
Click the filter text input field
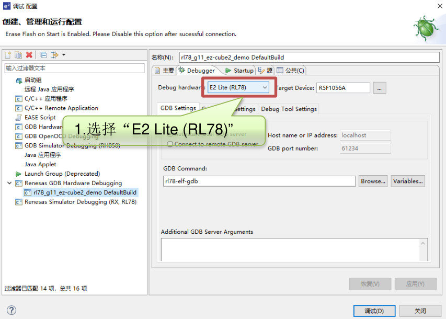tap(75, 69)
